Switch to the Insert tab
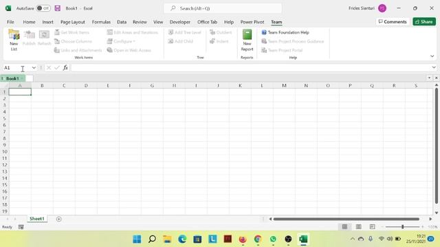 pyautogui.click(x=47, y=22)
